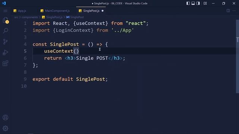
Task: Place cursor on useContext call line 5
Action: coord(61,51)
